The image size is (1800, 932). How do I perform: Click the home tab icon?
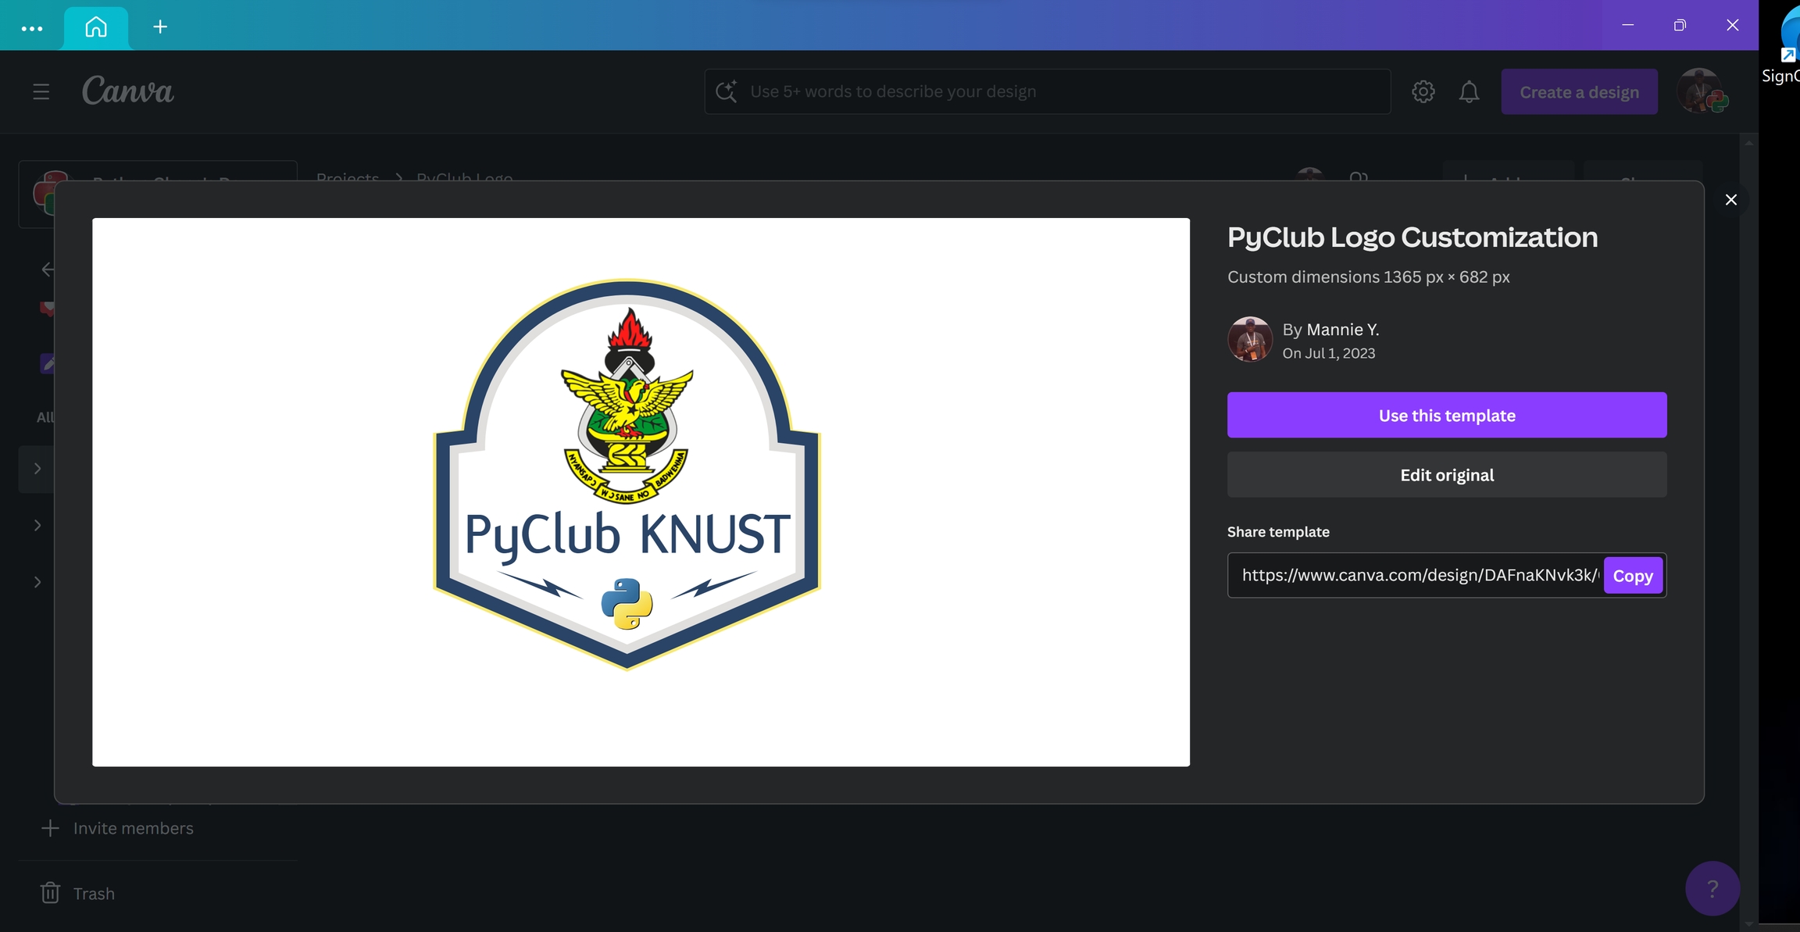point(96,27)
